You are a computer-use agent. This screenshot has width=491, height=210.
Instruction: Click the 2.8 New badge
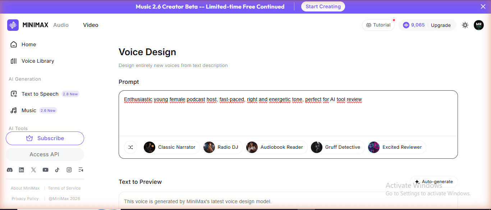point(70,94)
